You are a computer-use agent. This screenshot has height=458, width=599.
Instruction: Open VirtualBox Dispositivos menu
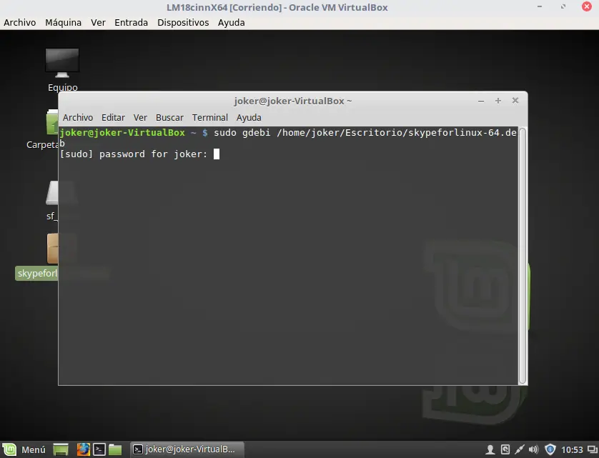[183, 23]
